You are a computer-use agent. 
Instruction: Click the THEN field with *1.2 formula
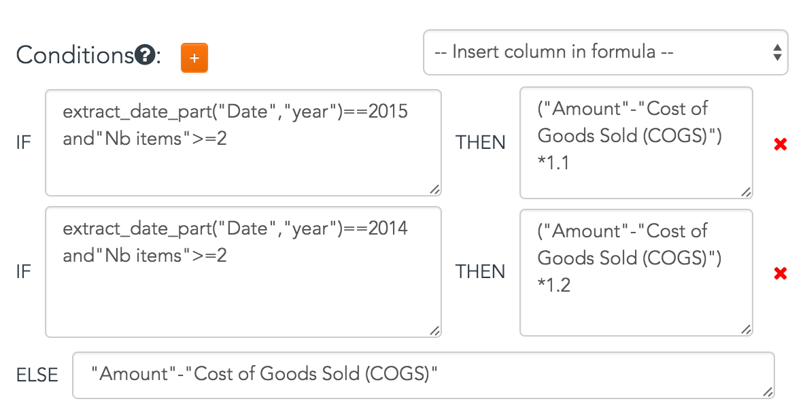point(636,273)
